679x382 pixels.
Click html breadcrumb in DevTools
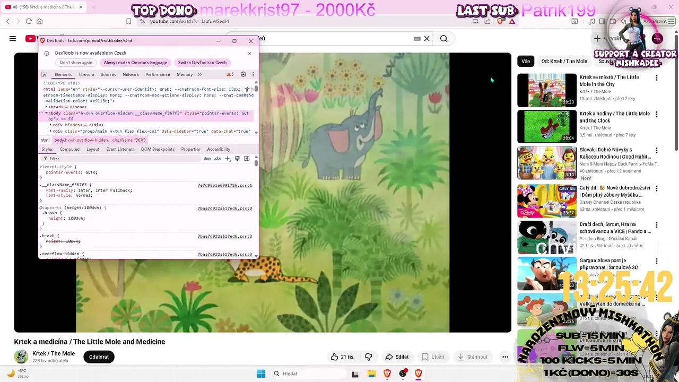[45, 140]
